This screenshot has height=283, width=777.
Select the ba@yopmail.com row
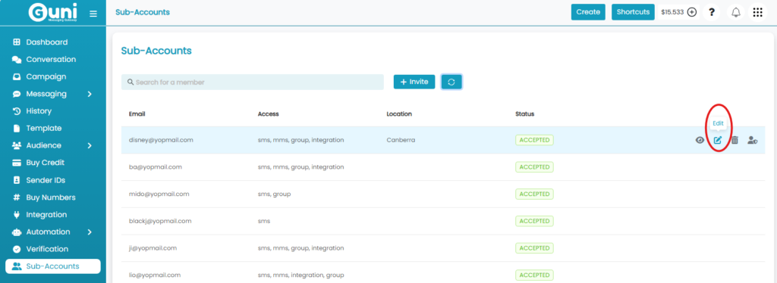[443, 167]
